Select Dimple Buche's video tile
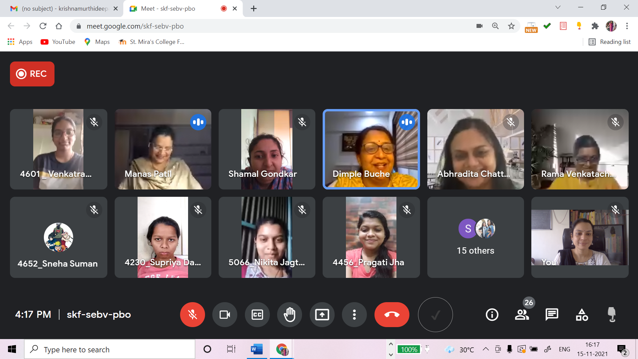This screenshot has width=638, height=359. pos(371,149)
